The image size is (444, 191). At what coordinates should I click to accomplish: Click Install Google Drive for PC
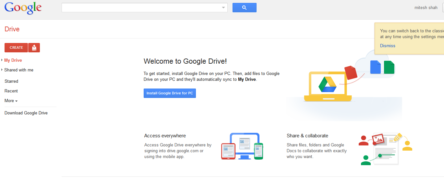tap(170, 93)
